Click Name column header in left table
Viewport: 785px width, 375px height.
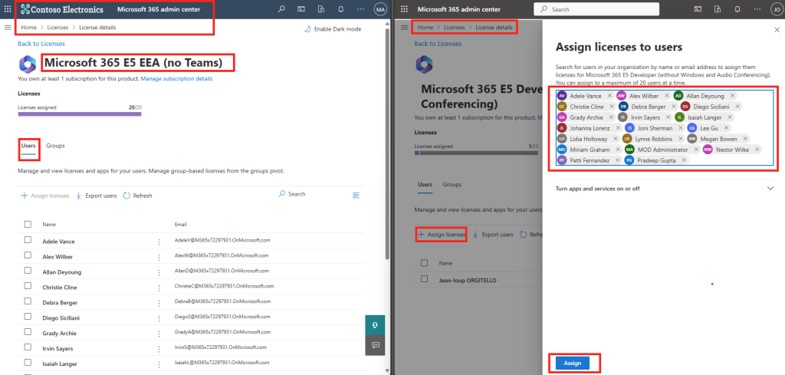(x=49, y=224)
